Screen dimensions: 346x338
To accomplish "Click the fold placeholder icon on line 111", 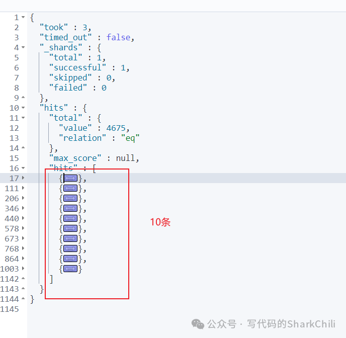I will 70,189.
